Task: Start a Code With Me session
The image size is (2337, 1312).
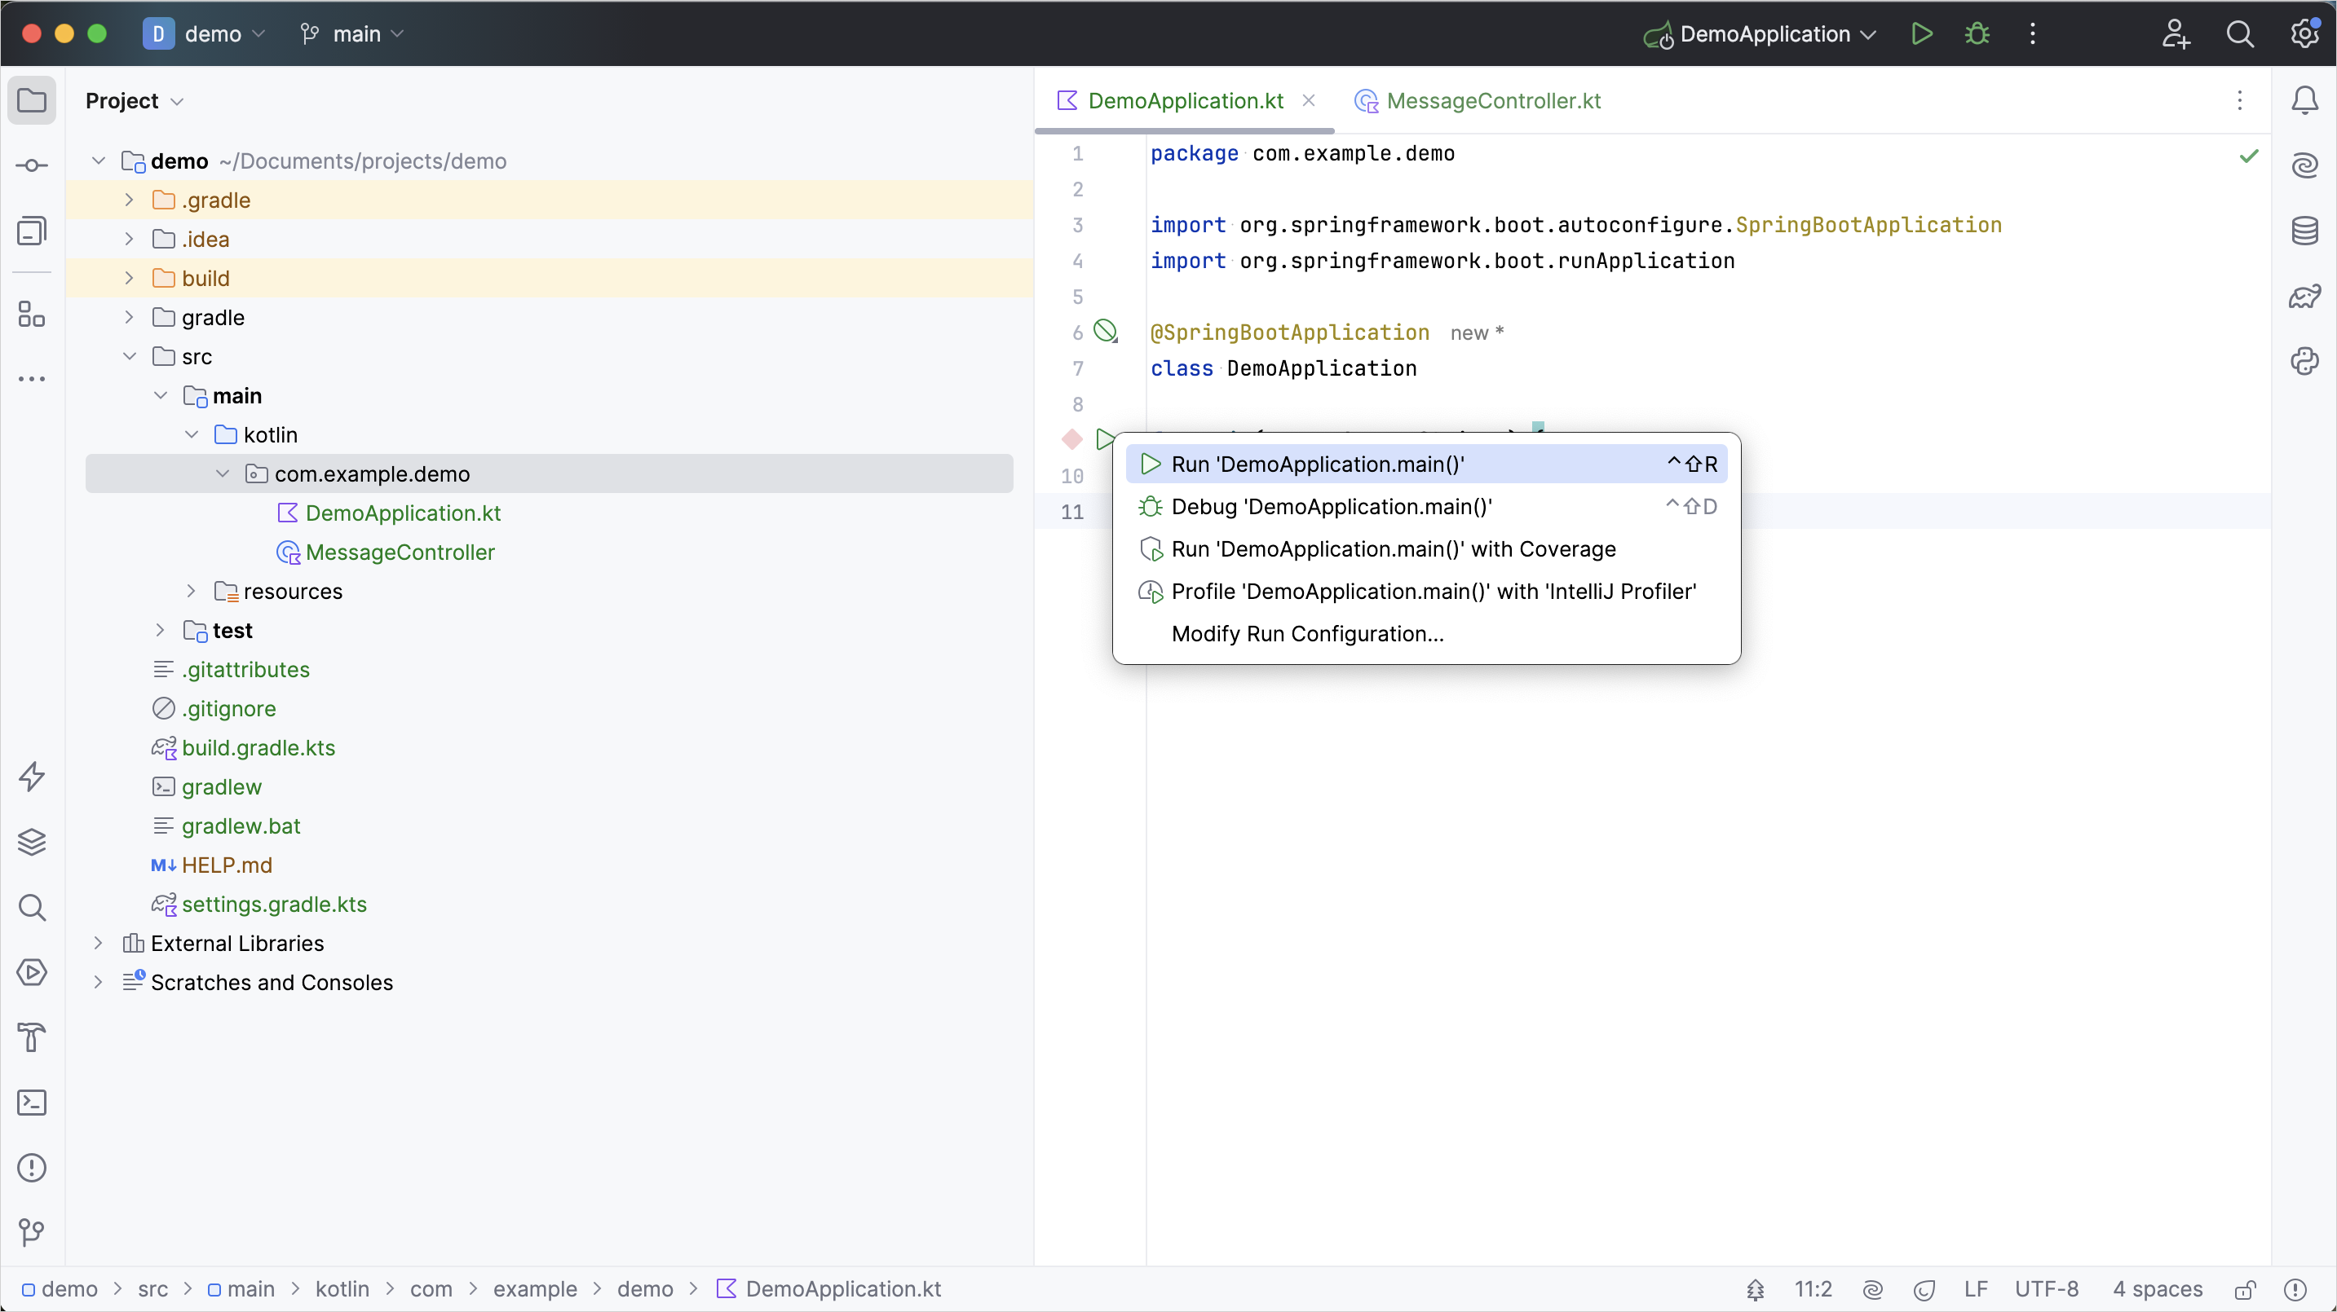Action: [2175, 33]
